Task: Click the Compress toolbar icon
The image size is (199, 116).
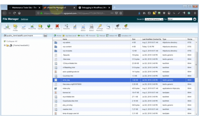Action: [126, 27]
